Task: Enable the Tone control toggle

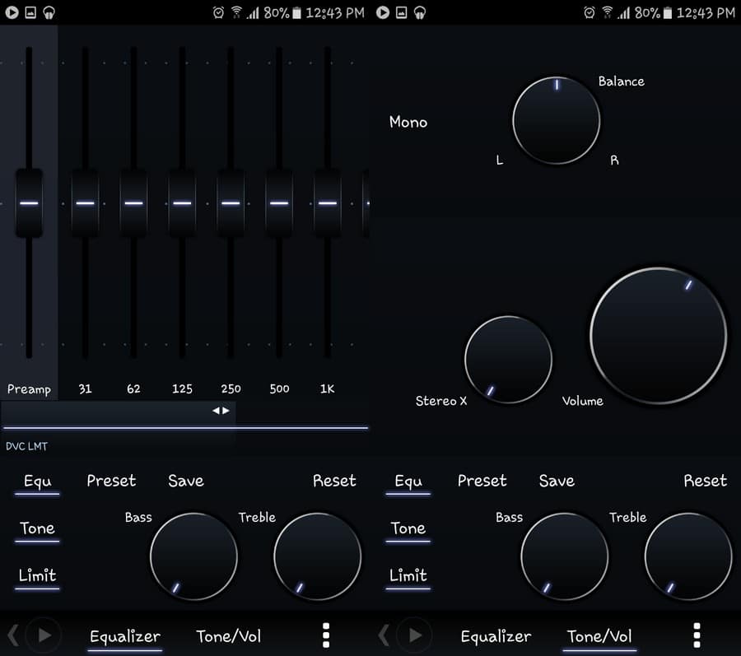Action: pyautogui.click(x=36, y=529)
